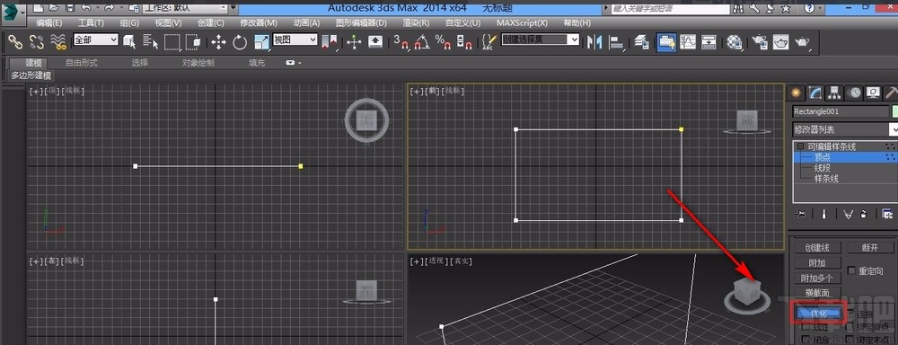Click the Rectangle001 object name field
898x345 pixels.
click(x=841, y=111)
